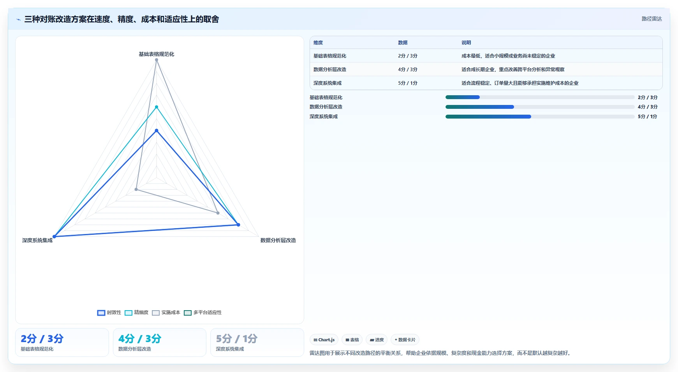
Task: Click the cyan 精细度 point on top axis
Action: pyautogui.click(x=157, y=107)
